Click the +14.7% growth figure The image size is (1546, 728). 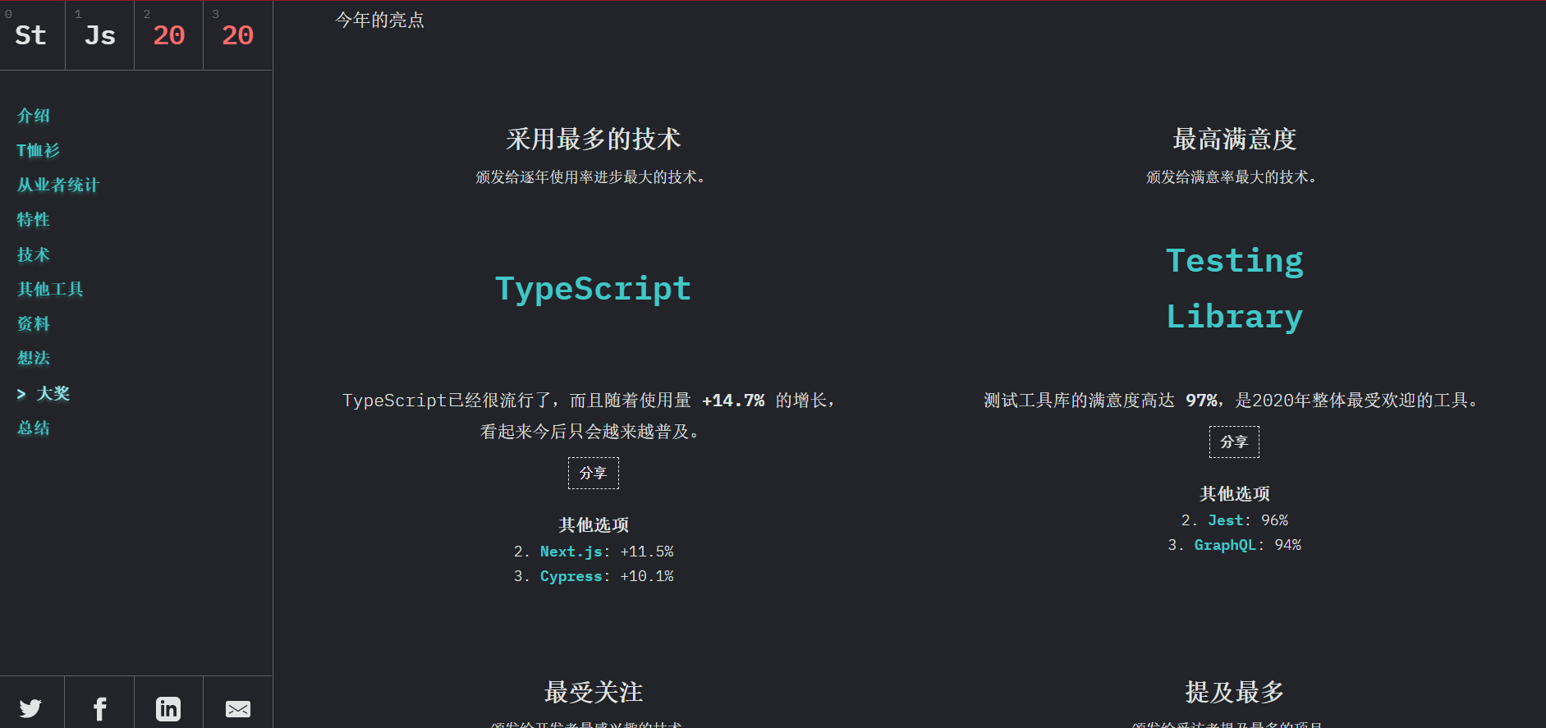point(733,400)
